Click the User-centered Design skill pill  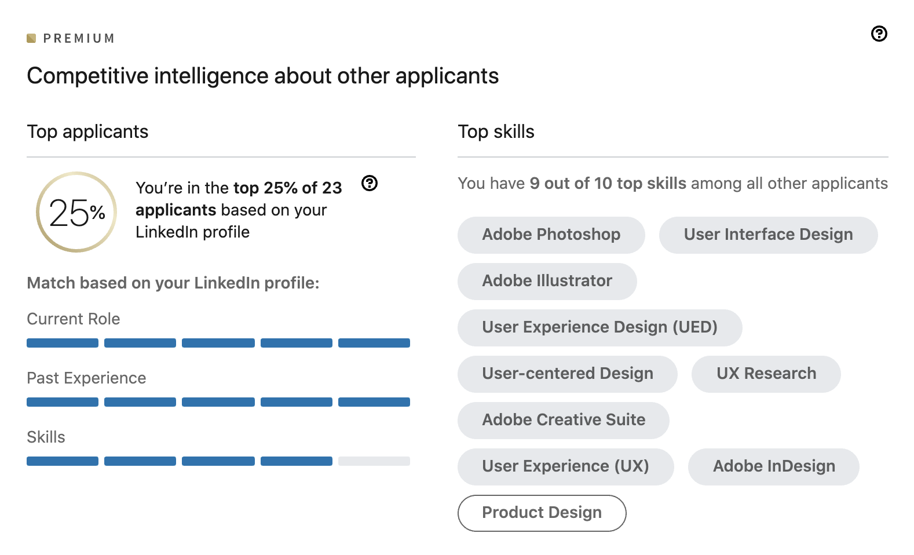coord(567,374)
